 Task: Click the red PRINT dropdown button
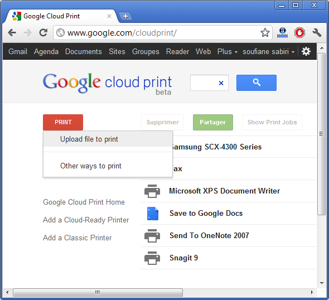pos(63,122)
